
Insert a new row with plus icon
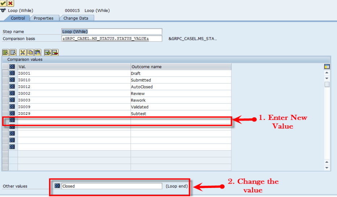pyautogui.click(x=47, y=53)
